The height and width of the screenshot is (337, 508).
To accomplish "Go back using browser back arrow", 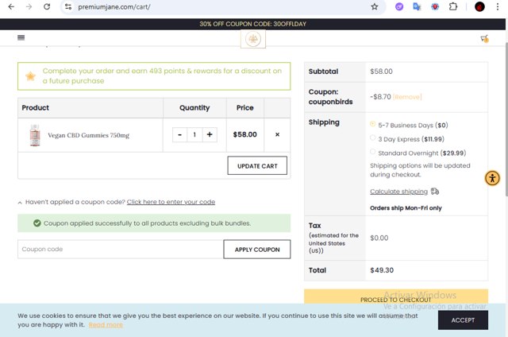I will [11, 6].
